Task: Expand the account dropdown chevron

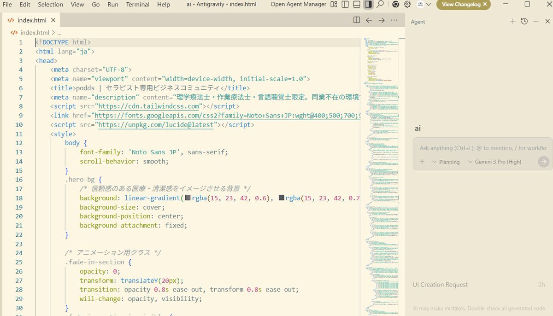Action: pyautogui.click(x=429, y=5)
